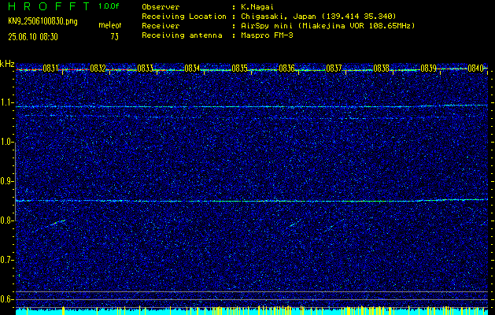
Task: Click the 1.0 kHz axis label
Action: [7, 142]
